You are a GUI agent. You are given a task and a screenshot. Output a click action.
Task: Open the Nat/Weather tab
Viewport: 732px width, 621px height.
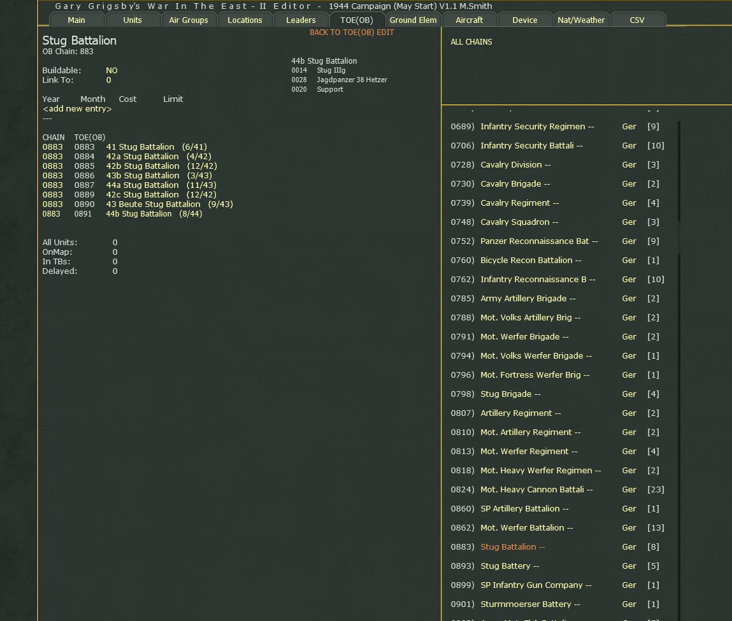(x=581, y=20)
